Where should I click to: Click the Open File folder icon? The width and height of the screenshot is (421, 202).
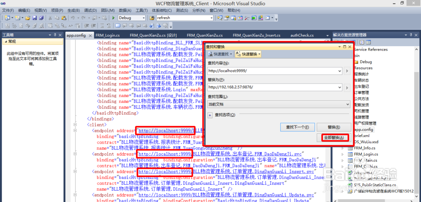point(28,18)
